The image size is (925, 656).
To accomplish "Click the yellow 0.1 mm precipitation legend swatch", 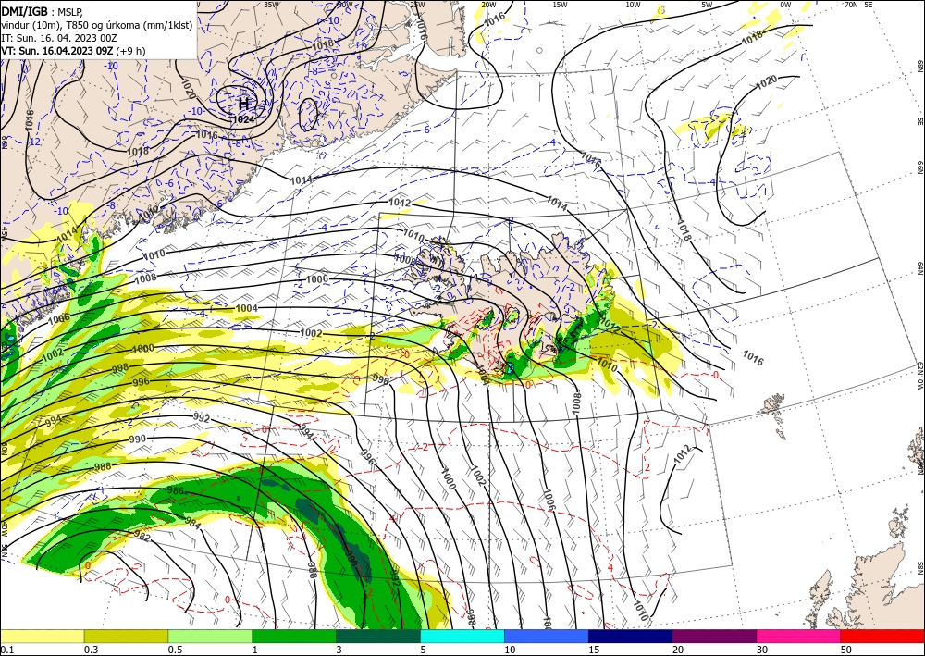I will coord(42,636).
